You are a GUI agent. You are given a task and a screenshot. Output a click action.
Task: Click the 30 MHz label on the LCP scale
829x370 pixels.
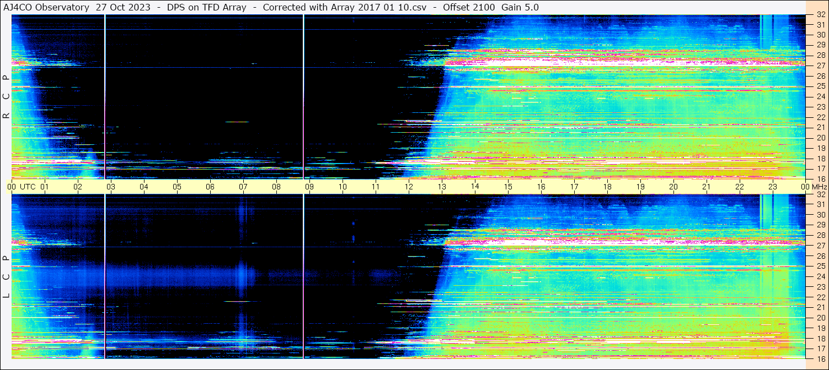click(820, 215)
